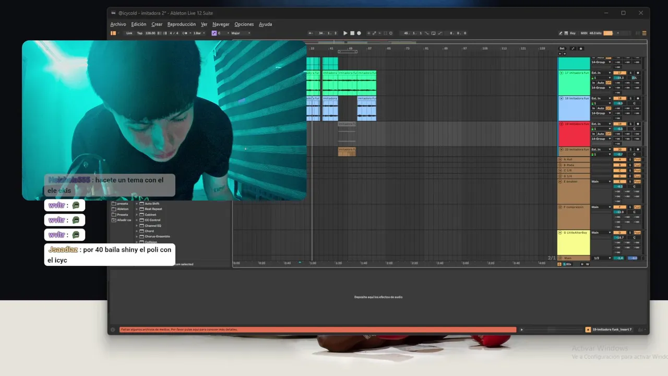Arm track 19 for recording
Viewport: 668px width, 376px height.
(x=638, y=124)
